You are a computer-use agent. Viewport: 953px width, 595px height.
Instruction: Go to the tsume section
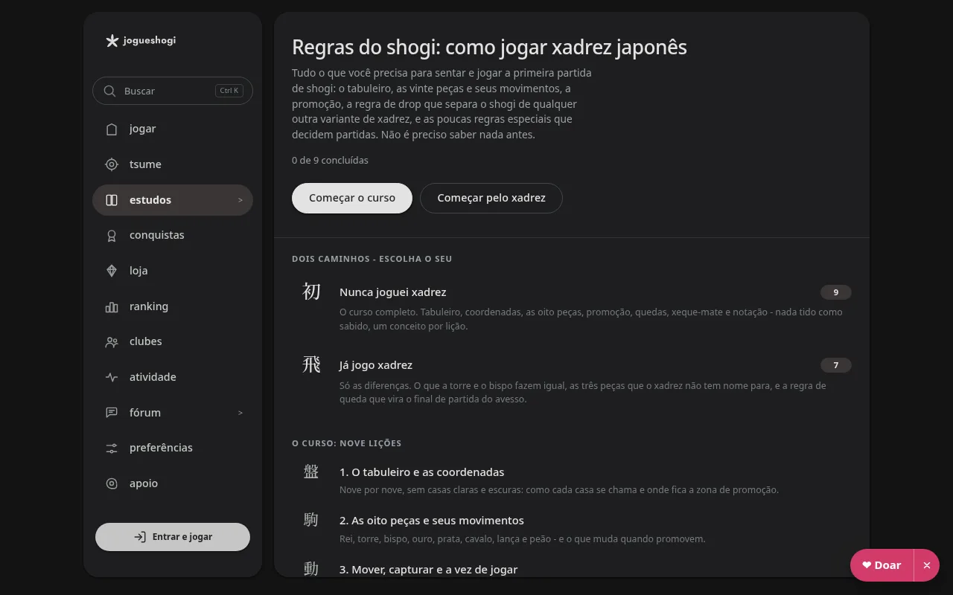click(173, 164)
